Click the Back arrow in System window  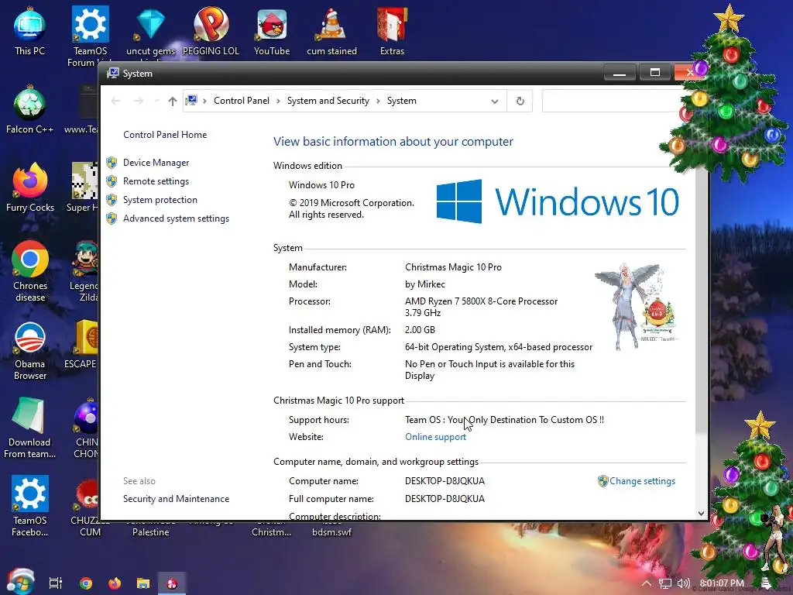[x=115, y=101]
